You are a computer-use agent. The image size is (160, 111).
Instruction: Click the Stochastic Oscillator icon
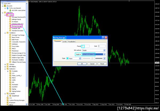coord(10,60)
